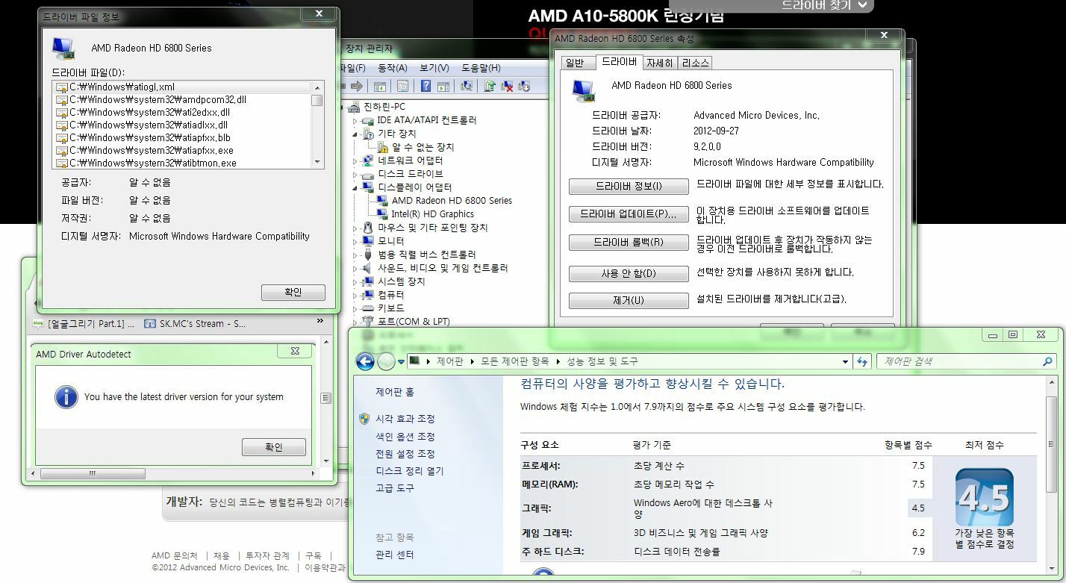Image resolution: width=1066 pixels, height=583 pixels.
Task: Expand the 마우스 및 기타 포인팅 장치 node
Action: point(355,228)
